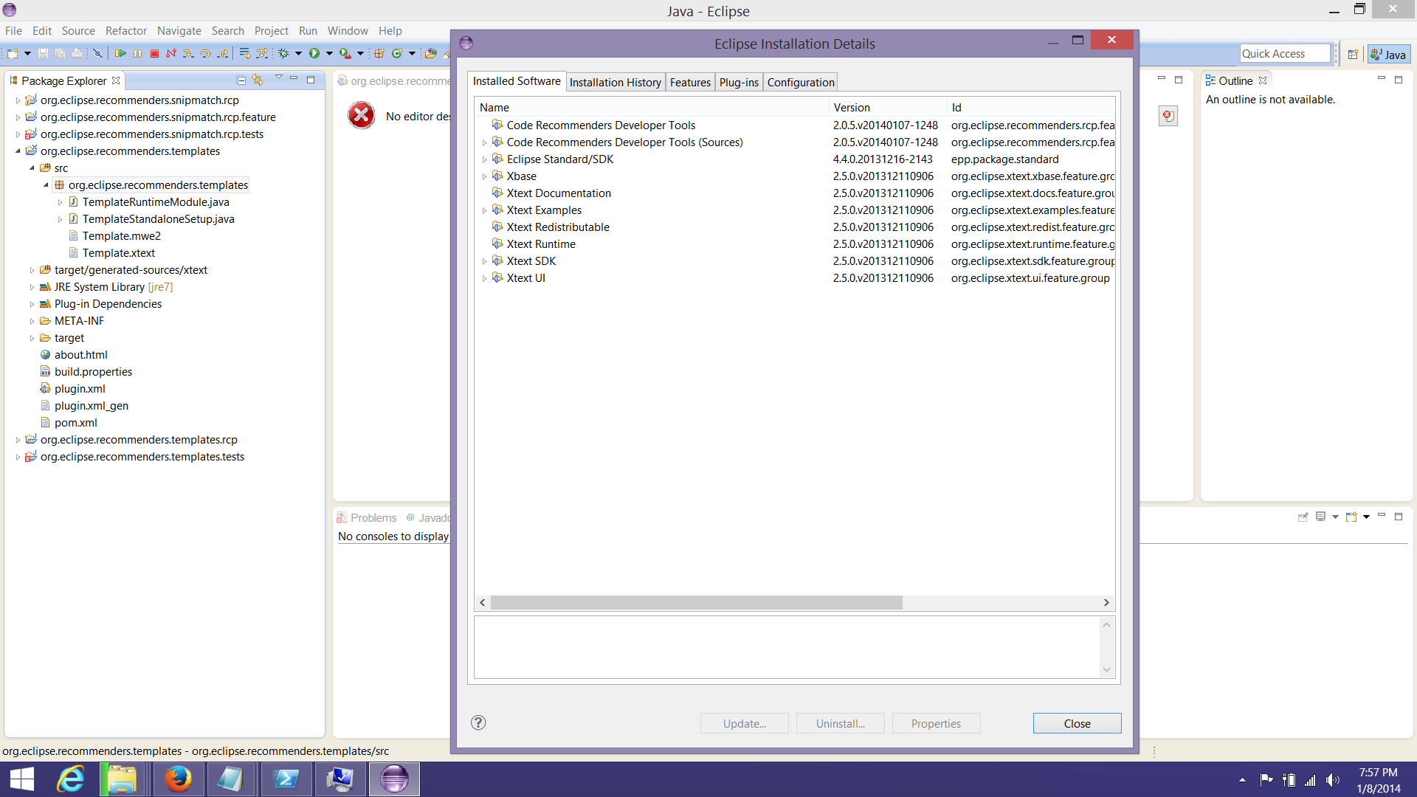This screenshot has height=797, width=1417.
Task: Click the Run External Tools icon
Action: [x=345, y=53]
